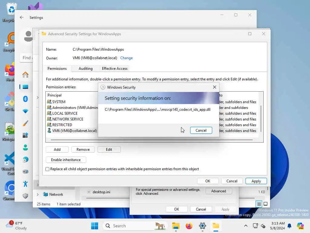The height and width of the screenshot is (233, 310).
Task: Click the permission entries horizontal scrollbar
Action: [152, 140]
